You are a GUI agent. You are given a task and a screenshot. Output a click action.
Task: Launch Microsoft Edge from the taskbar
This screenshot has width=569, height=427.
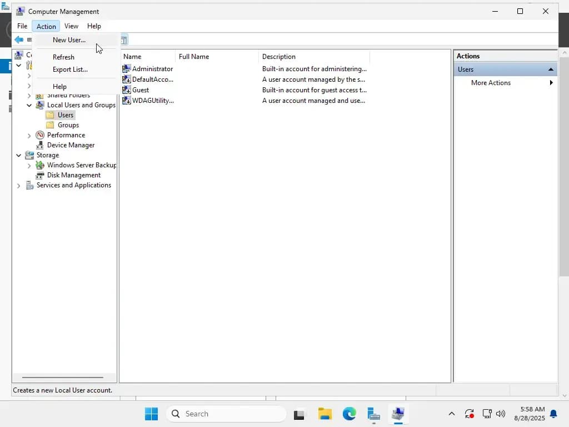tap(349, 414)
